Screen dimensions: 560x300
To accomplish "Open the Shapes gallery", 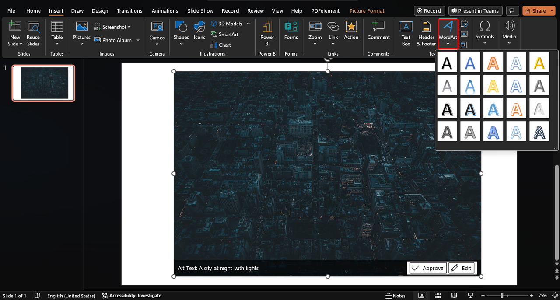I will click(x=181, y=33).
